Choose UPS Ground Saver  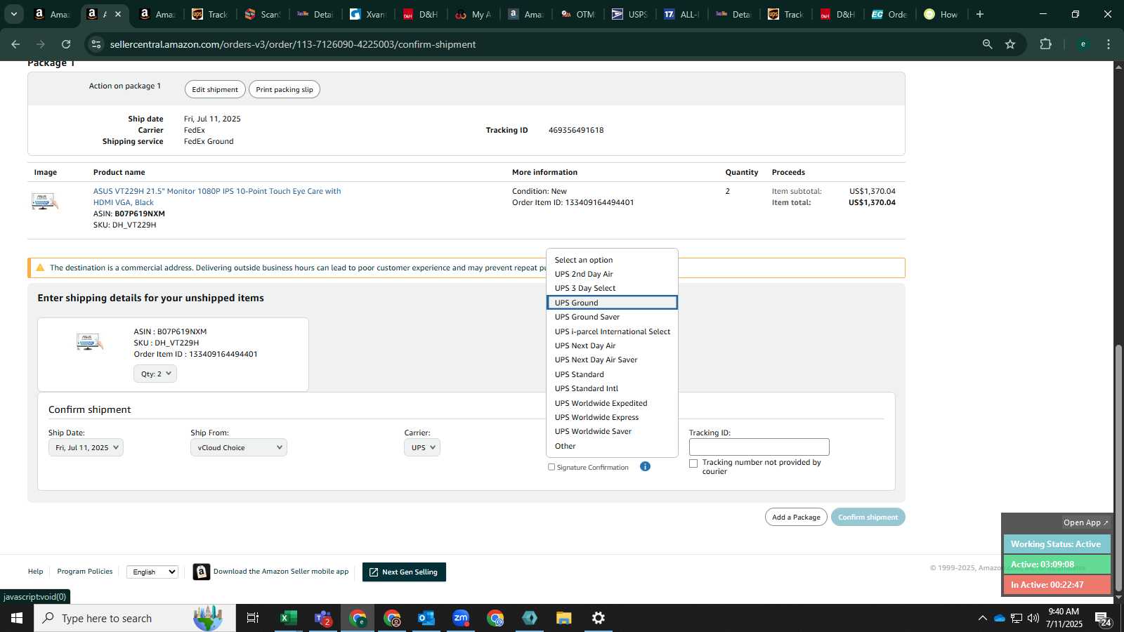pyautogui.click(x=612, y=317)
